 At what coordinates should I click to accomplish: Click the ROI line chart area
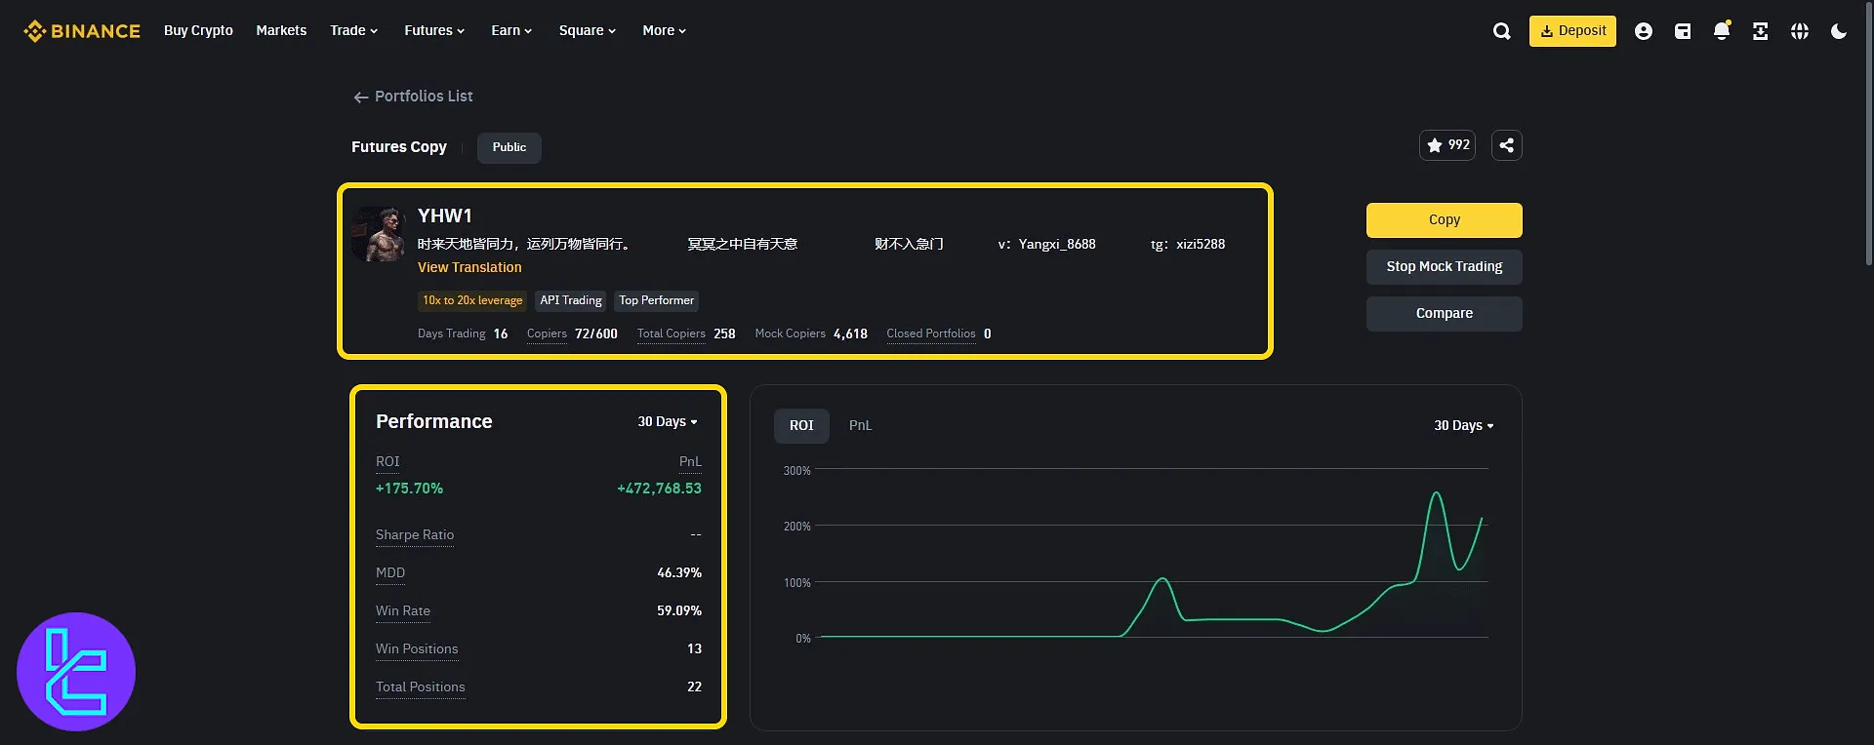point(1152,556)
